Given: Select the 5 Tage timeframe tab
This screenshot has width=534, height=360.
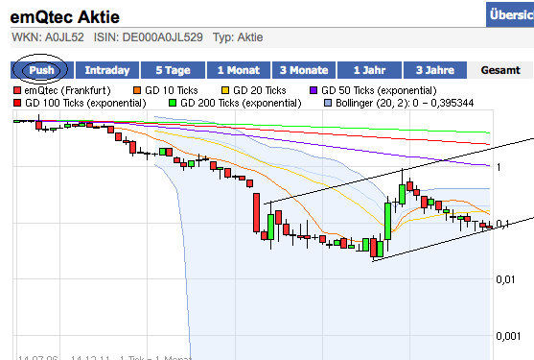Looking at the screenshot, I should point(173,70).
